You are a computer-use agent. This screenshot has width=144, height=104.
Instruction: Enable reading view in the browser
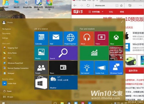[117, 5]
